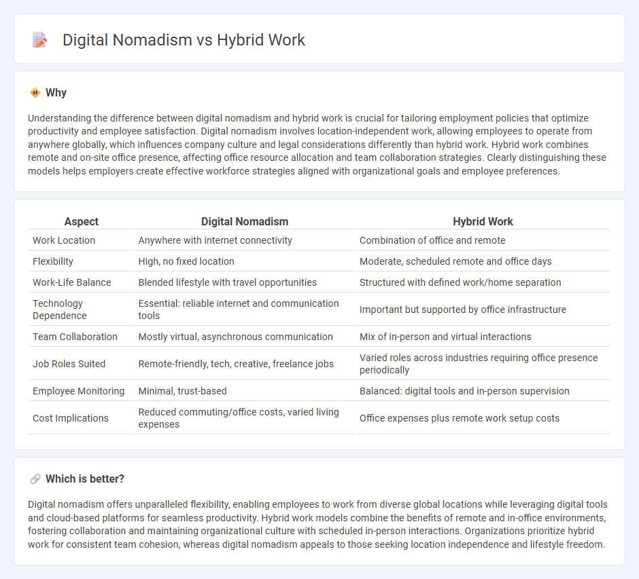Click the document pencil icon beside the title
Viewport: 639px width, 579px height.
point(39,40)
